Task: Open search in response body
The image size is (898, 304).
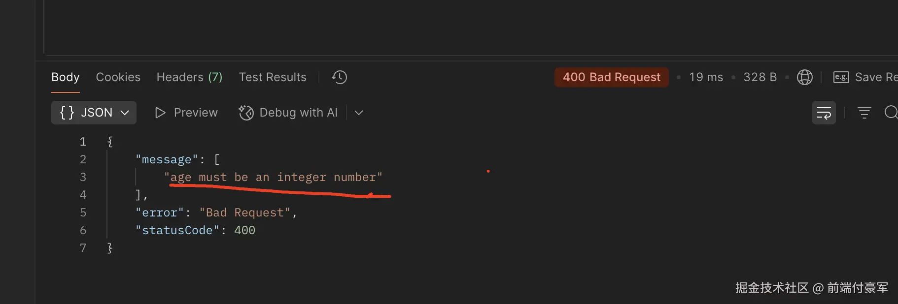Action: (x=890, y=113)
